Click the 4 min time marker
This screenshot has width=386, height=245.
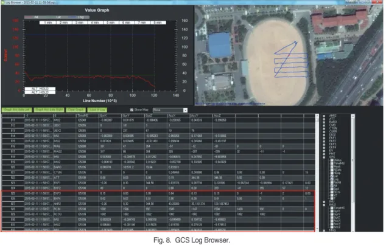coord(95,22)
